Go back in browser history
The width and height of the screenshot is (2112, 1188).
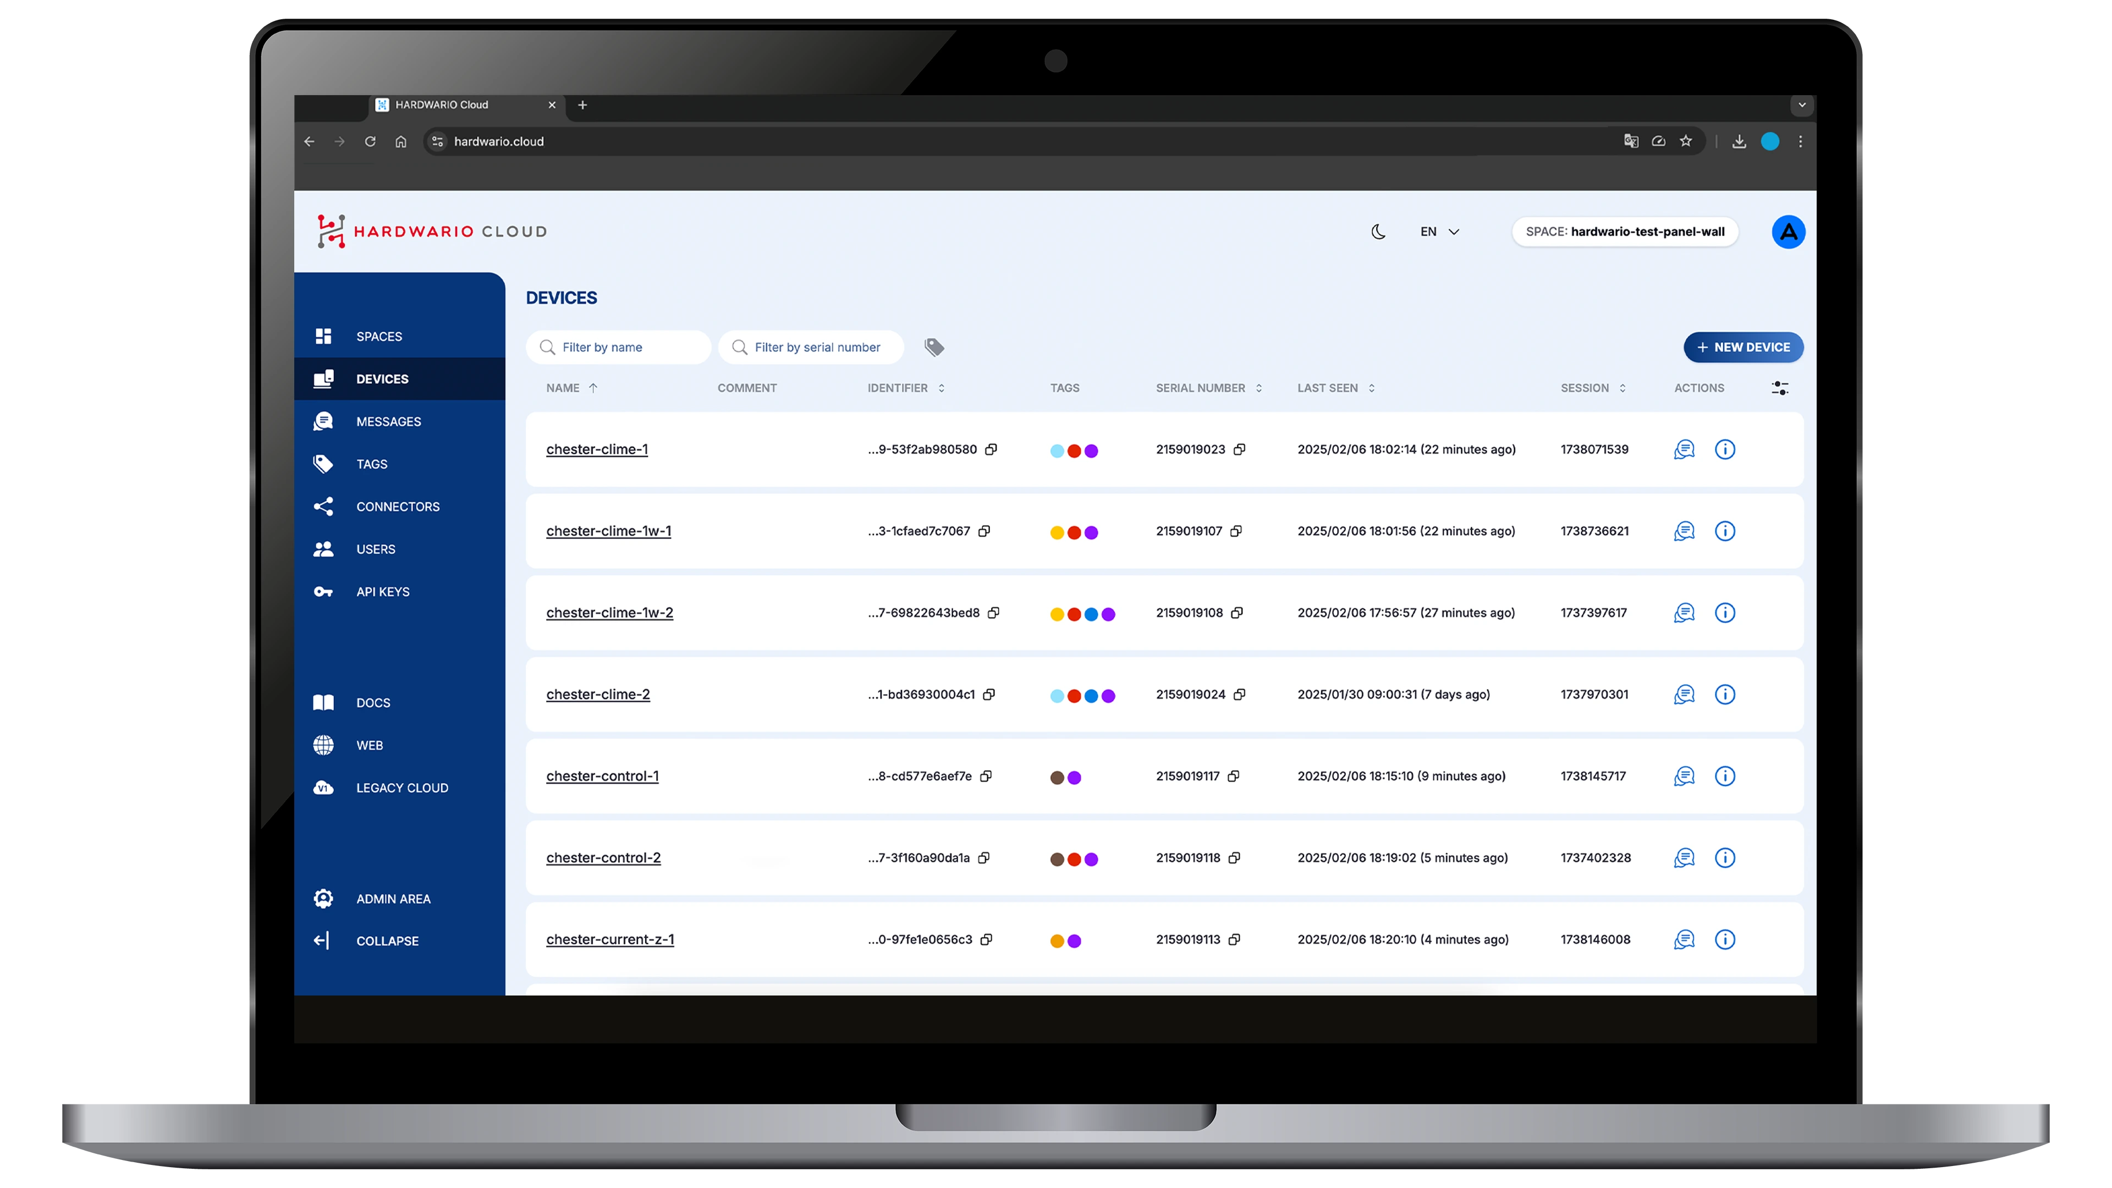(309, 142)
